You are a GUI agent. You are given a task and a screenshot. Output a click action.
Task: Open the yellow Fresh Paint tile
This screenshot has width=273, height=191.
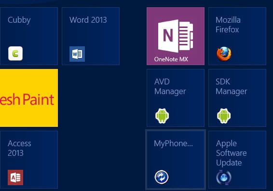point(29,98)
